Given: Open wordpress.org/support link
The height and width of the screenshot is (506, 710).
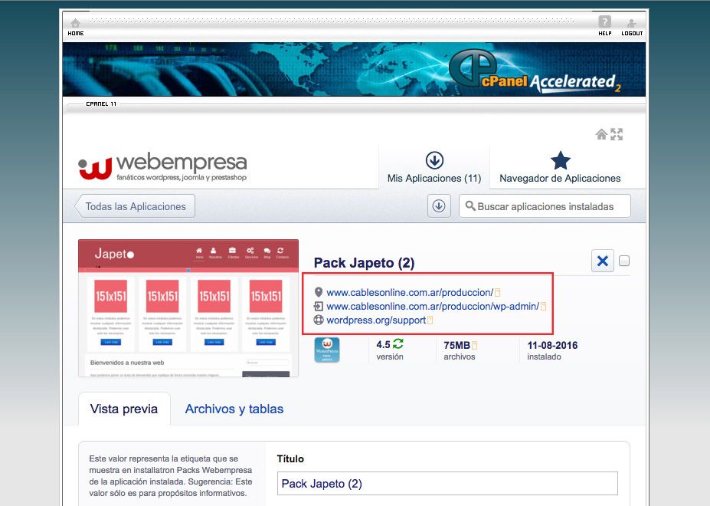Looking at the screenshot, I should 376,320.
